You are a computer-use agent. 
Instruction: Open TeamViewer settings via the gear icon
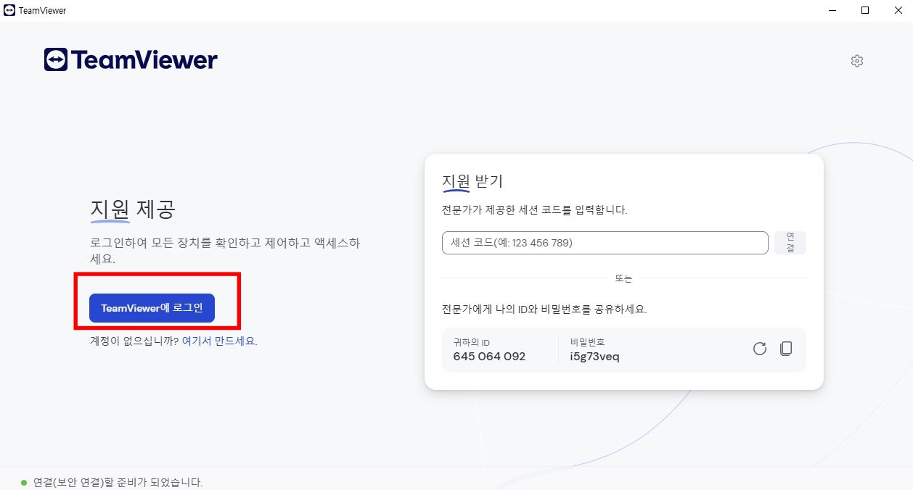(x=857, y=61)
